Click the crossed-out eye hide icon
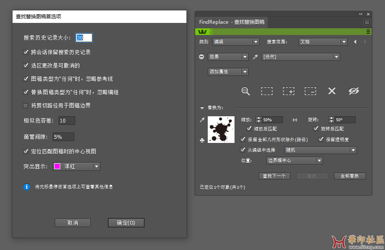Image resolution: width=385 pixels, height=250 pixels. coord(354,91)
